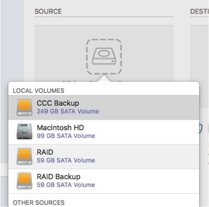Viewport: 209px width, 207px height.
Task: Click the RAID orange drive icon
Action: coord(25,156)
